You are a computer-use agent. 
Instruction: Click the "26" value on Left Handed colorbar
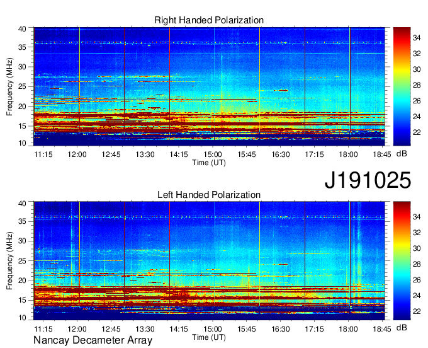point(417,280)
